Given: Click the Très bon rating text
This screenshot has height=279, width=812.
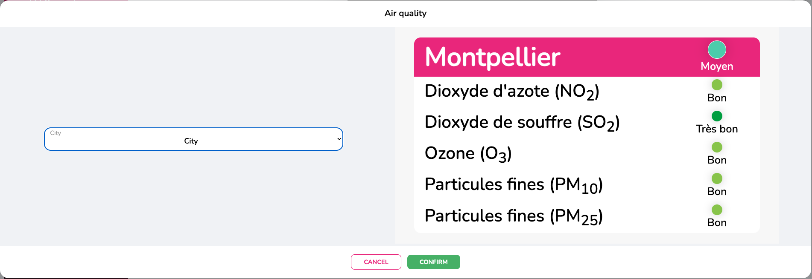Looking at the screenshot, I should click(717, 129).
